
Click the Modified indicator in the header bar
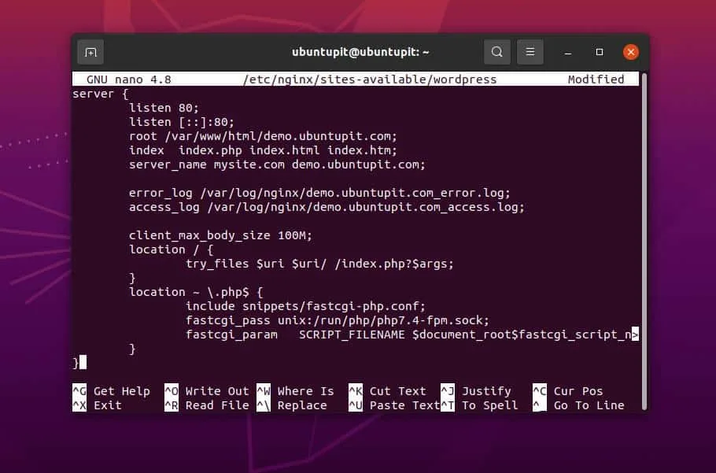click(x=596, y=79)
